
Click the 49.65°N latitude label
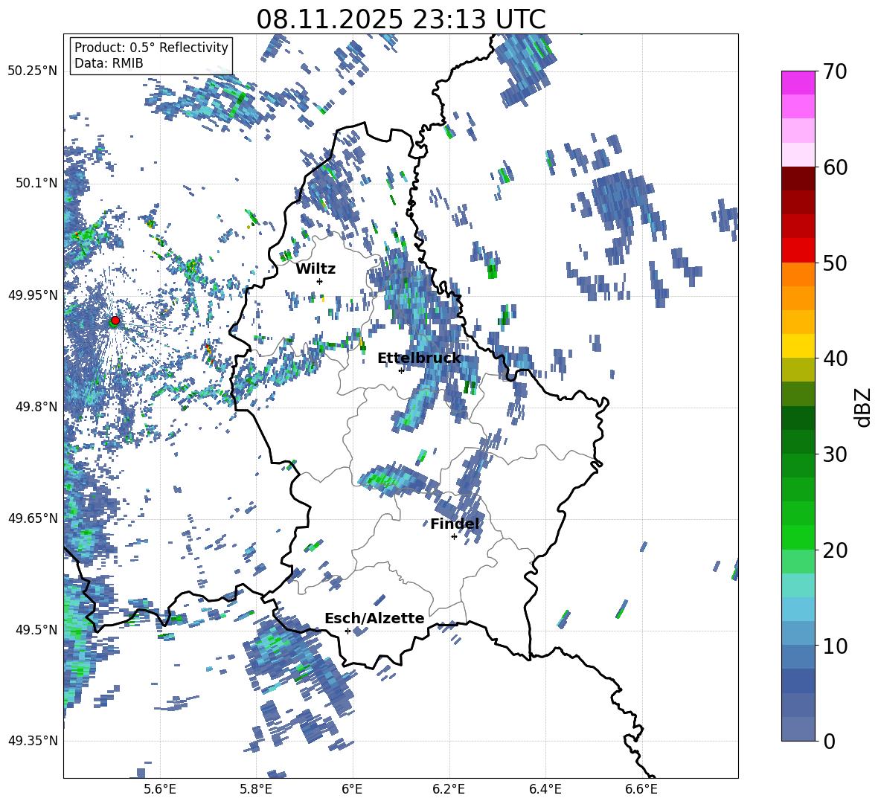pyautogui.click(x=33, y=518)
